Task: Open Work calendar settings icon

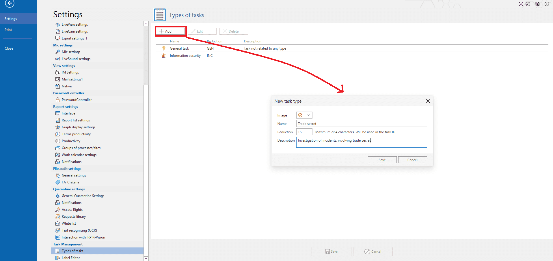Action: pos(58,155)
